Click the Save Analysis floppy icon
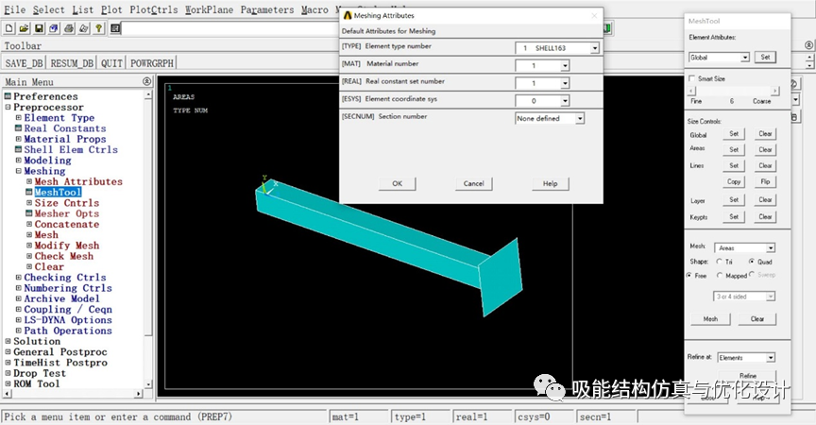816x425 pixels. (39, 28)
